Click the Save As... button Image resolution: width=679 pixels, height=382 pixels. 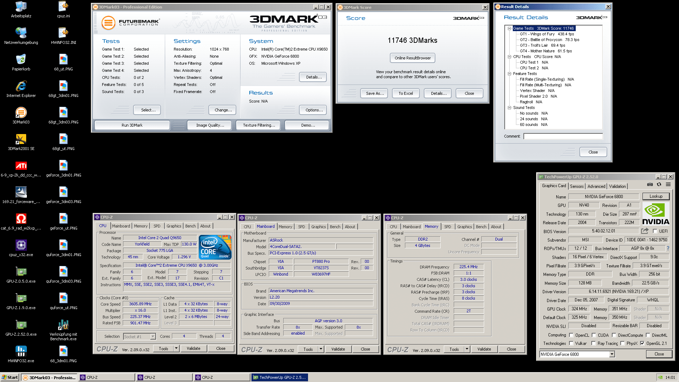(x=375, y=93)
